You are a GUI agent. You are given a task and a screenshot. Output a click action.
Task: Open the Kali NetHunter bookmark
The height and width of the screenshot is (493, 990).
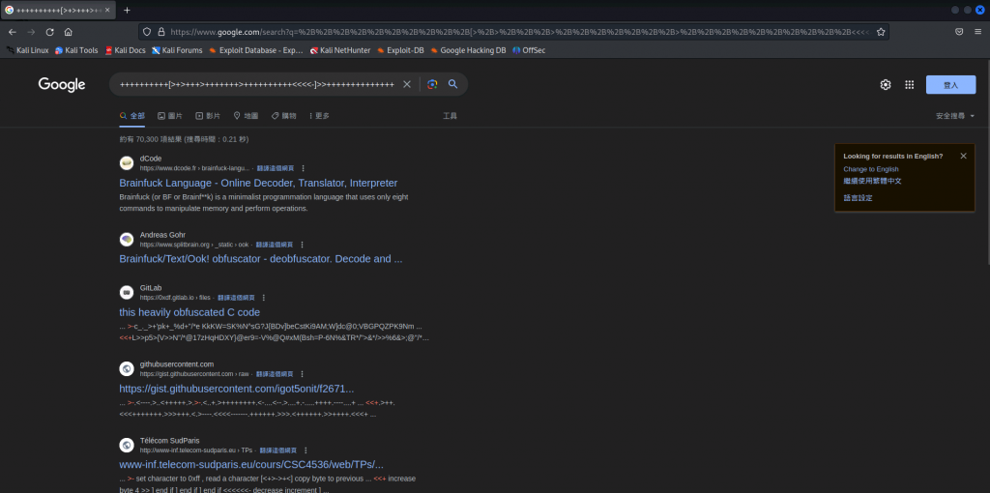click(340, 50)
